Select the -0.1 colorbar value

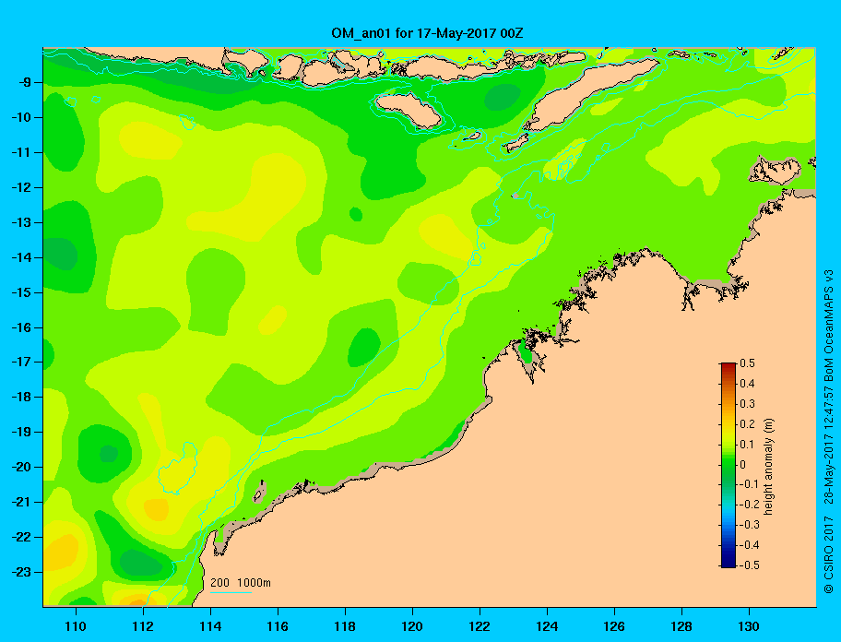tap(750, 484)
